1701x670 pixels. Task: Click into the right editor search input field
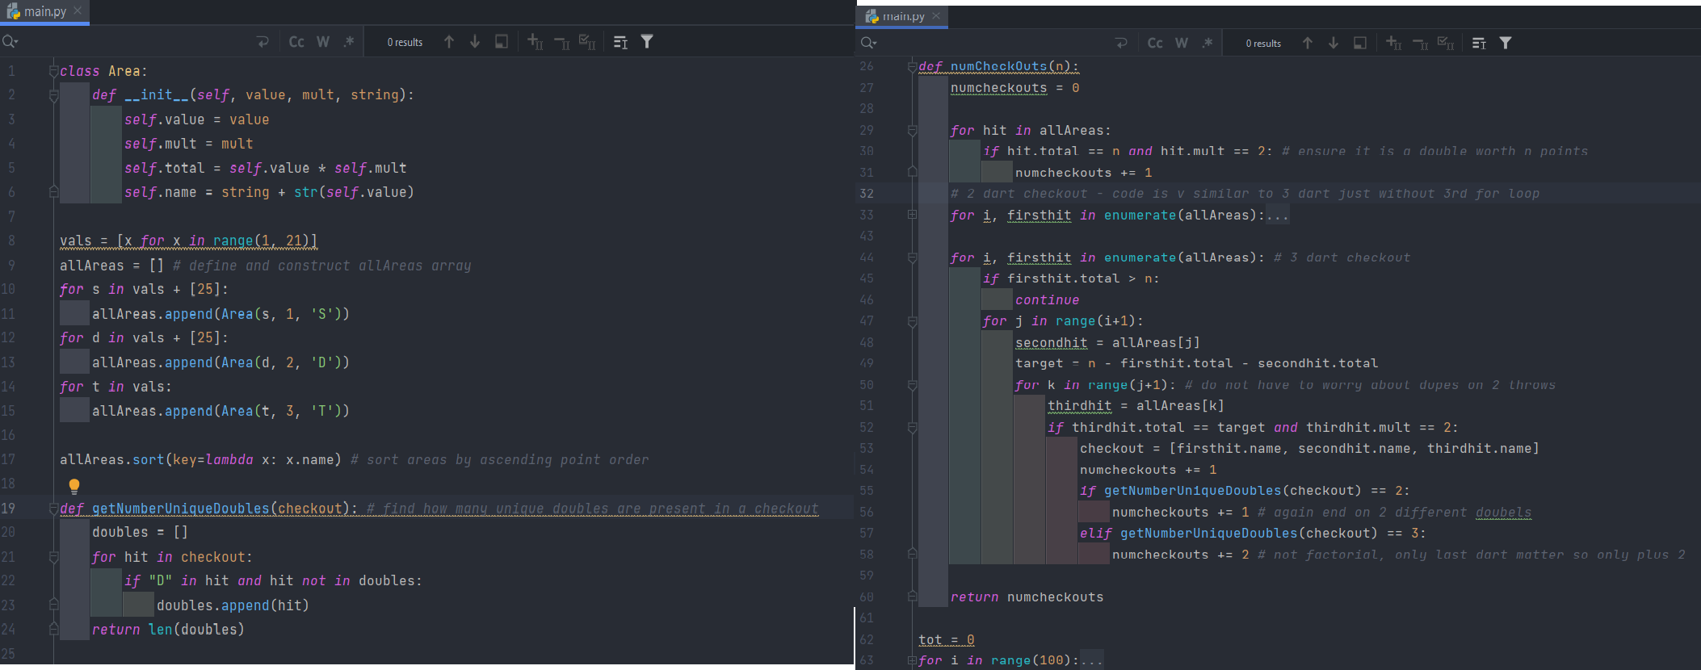[x=993, y=43]
